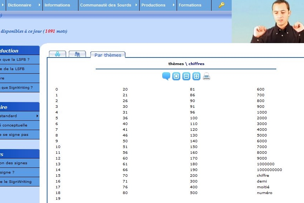Click the minus icon to shrink

(x=186, y=76)
